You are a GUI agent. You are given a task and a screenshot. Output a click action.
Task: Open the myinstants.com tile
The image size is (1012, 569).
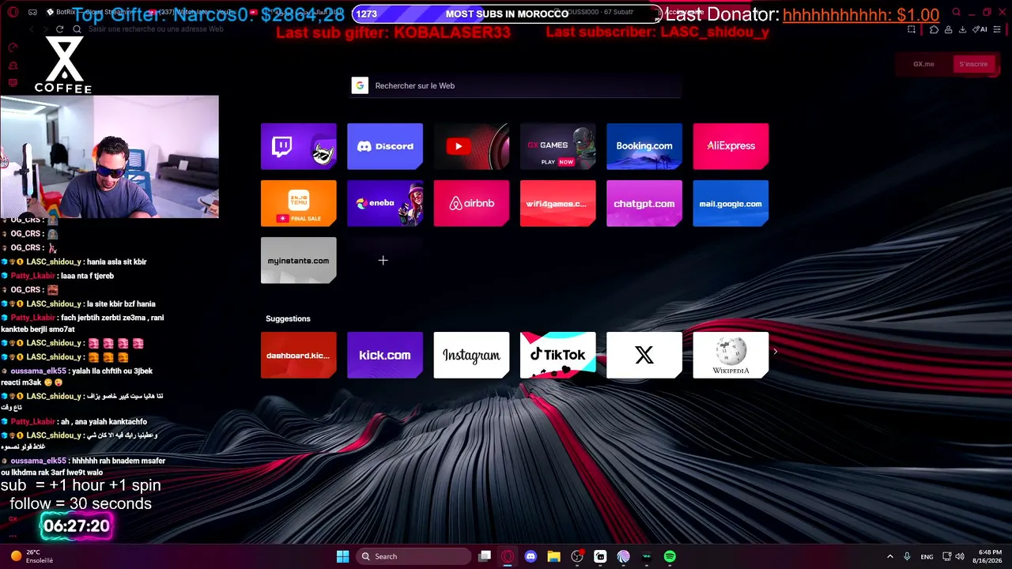click(x=298, y=260)
